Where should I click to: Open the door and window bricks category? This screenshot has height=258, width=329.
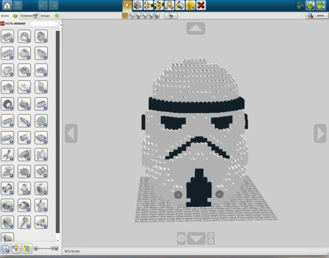click(x=41, y=87)
